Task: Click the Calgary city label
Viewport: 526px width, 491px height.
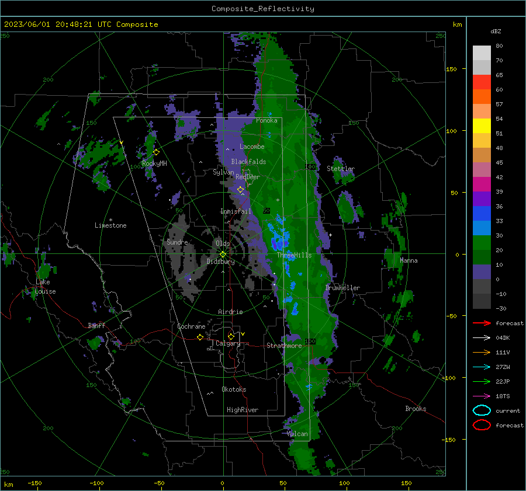Action: (228, 343)
